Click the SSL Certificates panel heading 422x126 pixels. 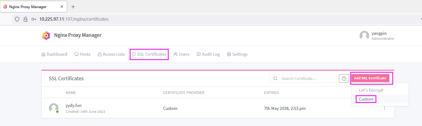66,78
